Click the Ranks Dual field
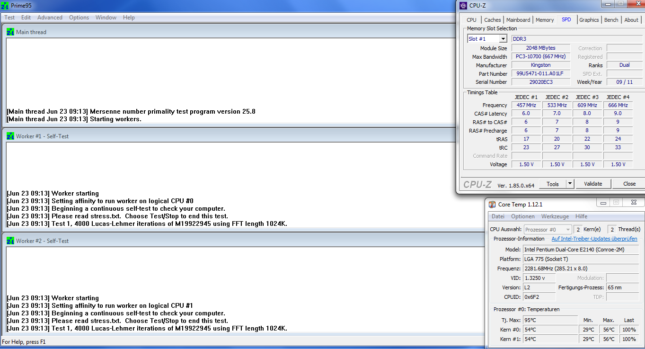The height and width of the screenshot is (349, 645). 624,65
